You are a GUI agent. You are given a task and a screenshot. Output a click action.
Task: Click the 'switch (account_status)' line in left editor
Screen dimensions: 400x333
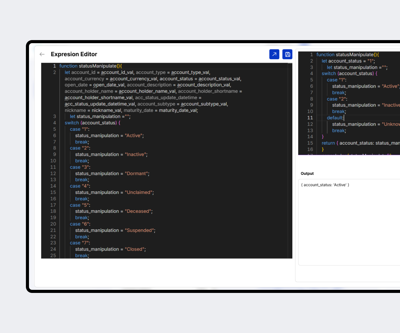(92, 123)
